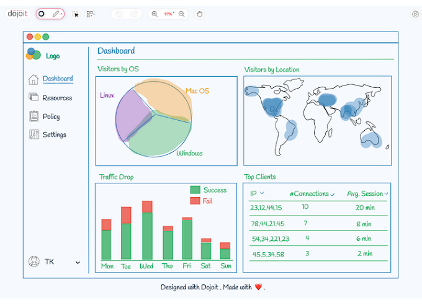Image resolution: width=422 pixels, height=306 pixels.
Task: Click the 8 min session value
Action: tap(364, 224)
